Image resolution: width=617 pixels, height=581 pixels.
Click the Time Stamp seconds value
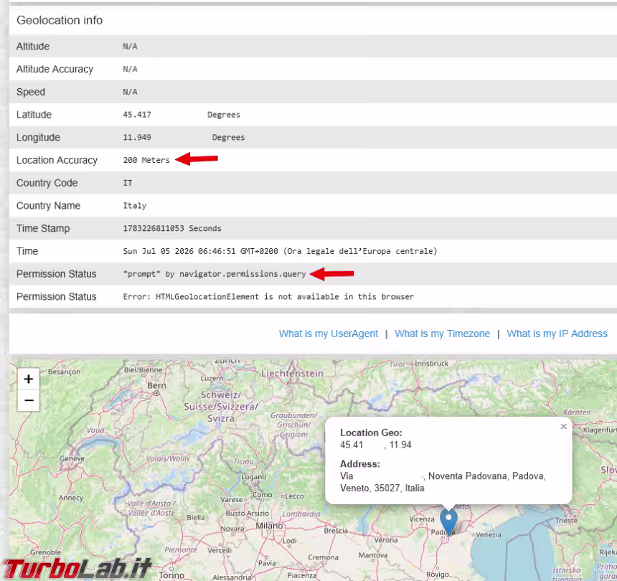(172, 229)
